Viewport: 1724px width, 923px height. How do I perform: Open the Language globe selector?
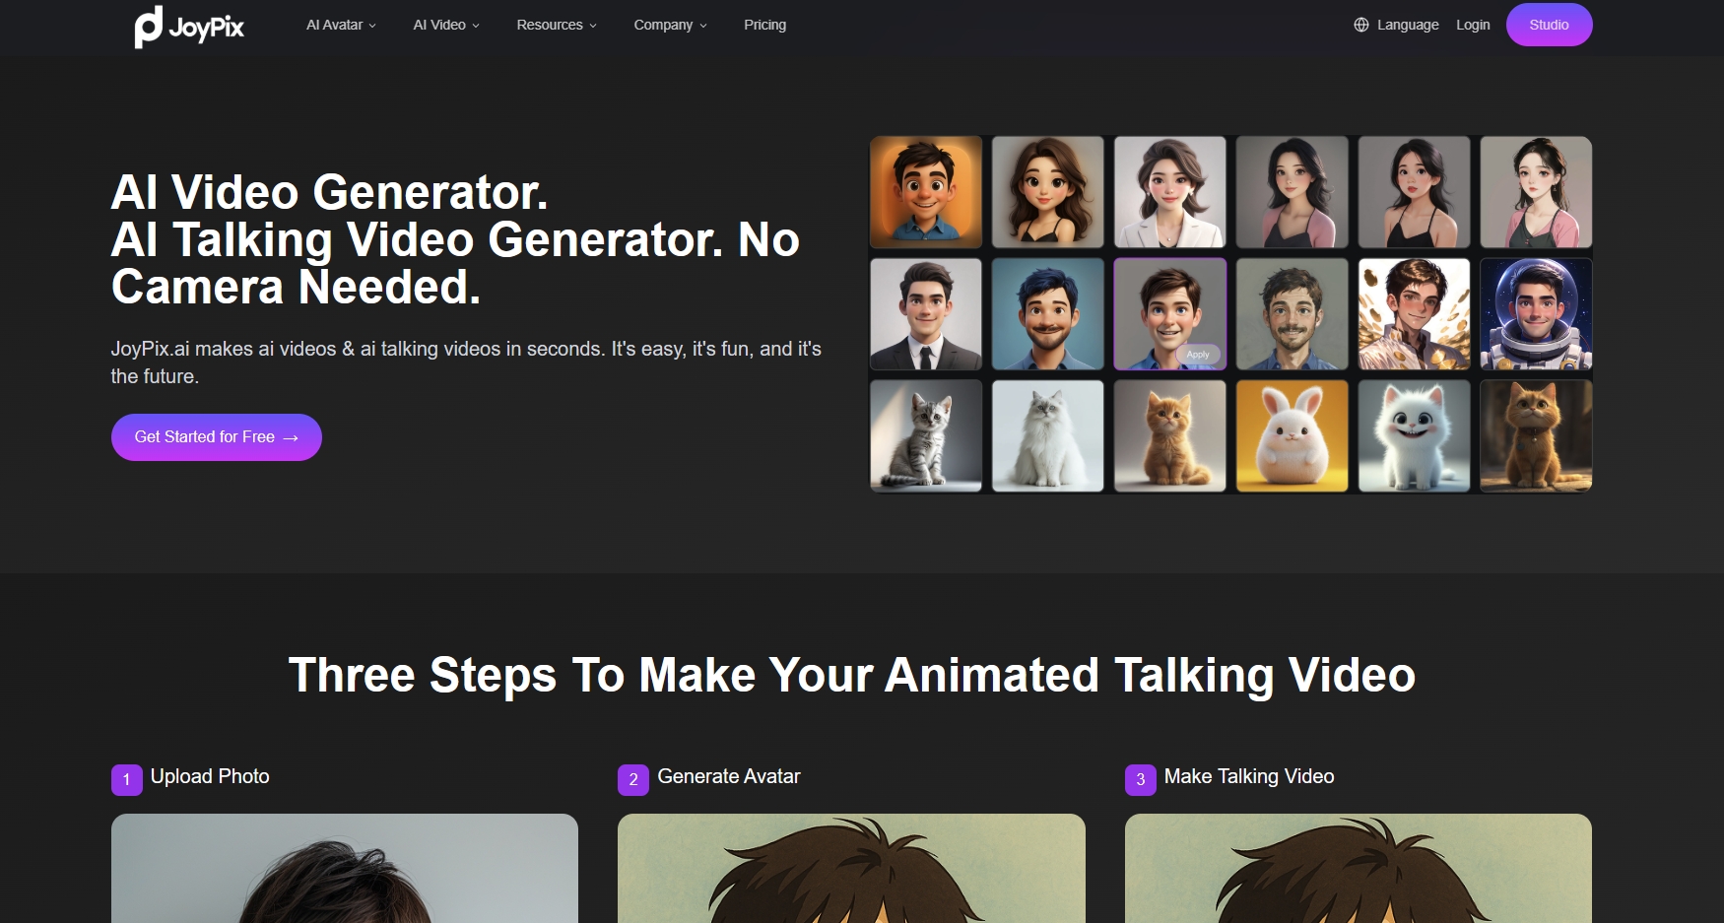1396,25
